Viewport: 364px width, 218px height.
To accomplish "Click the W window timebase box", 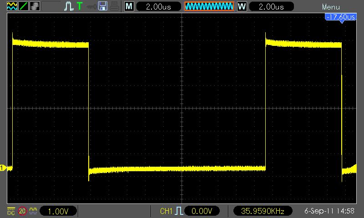I will 242,6.
